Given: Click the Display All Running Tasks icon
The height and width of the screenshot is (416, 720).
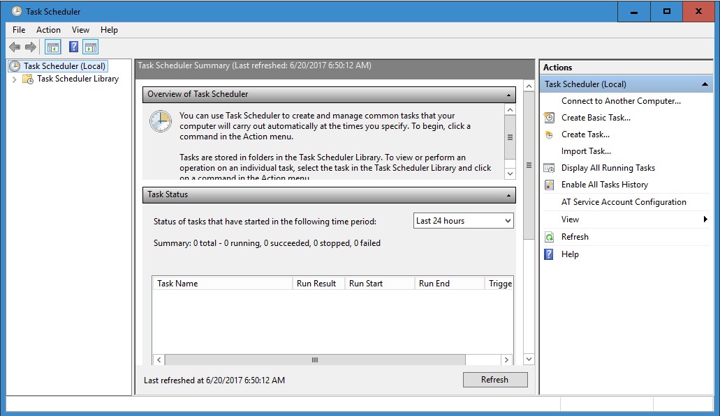Looking at the screenshot, I should click(x=550, y=167).
